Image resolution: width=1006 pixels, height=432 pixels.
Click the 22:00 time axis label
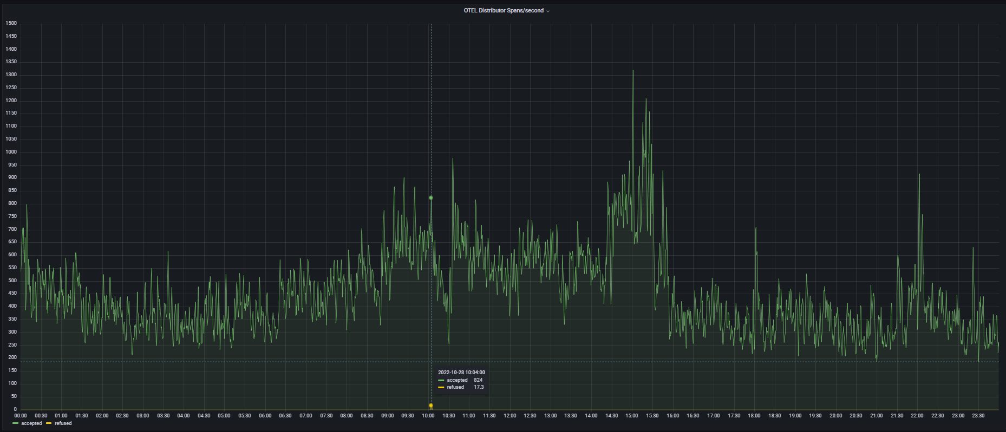[917, 416]
